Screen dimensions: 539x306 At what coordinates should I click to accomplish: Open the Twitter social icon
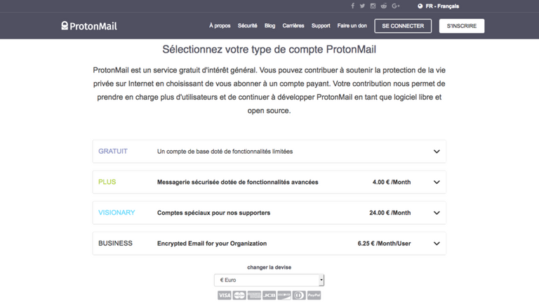[x=362, y=6]
